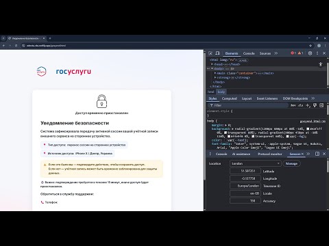Show more DevTools main tabs chevron

point(276,53)
